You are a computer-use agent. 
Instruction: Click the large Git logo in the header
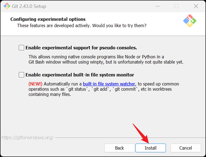click(x=190, y=21)
